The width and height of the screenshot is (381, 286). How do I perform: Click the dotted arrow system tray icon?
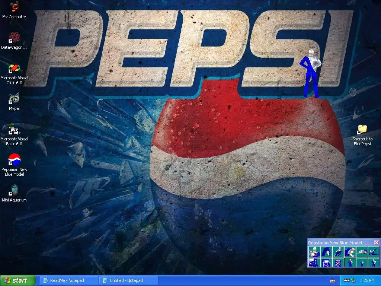[347, 280]
